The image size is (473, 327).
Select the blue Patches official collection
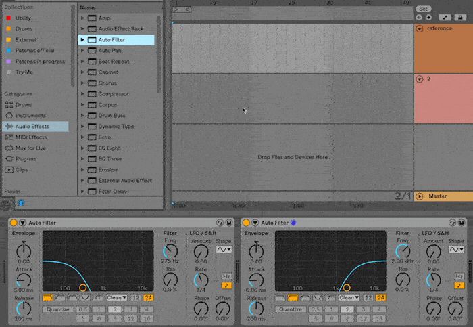(x=36, y=51)
